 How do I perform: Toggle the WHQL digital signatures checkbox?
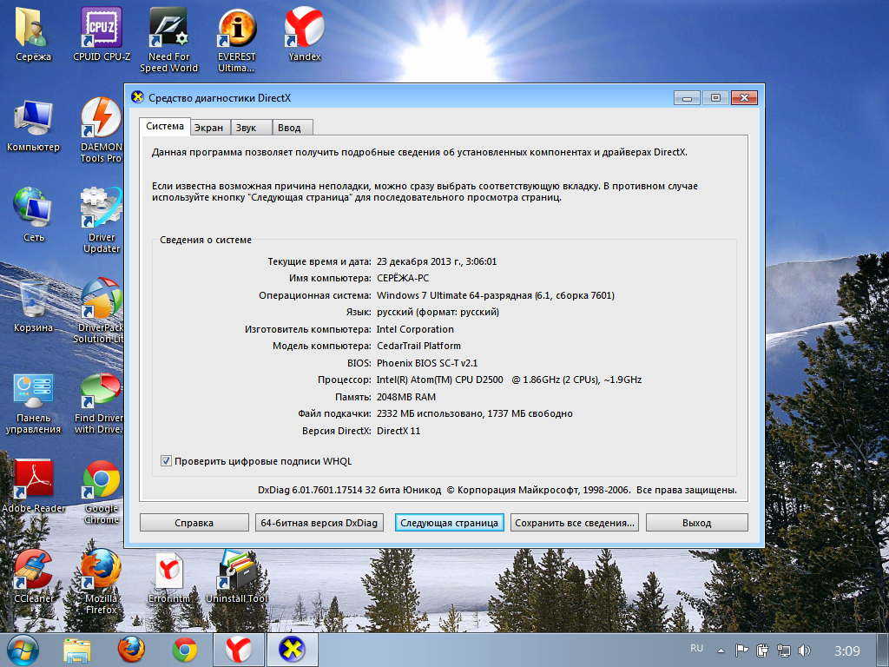pos(166,461)
